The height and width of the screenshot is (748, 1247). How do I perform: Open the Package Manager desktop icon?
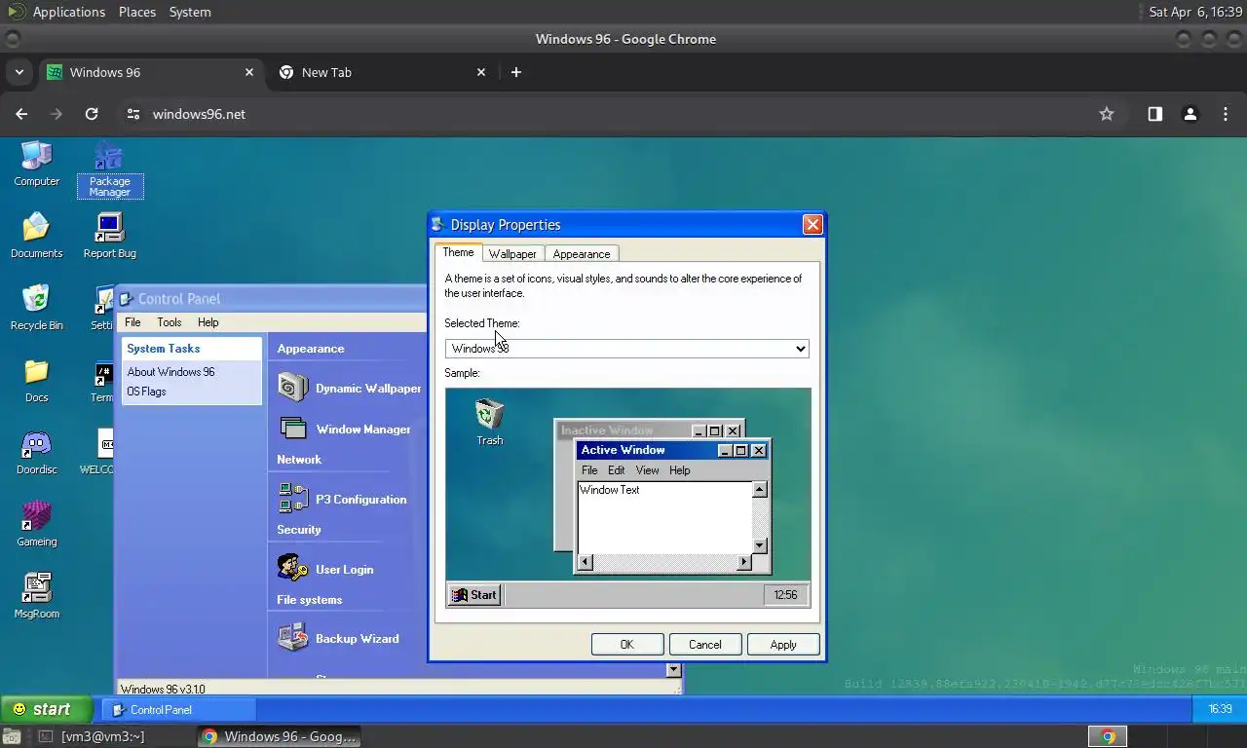[110, 169]
